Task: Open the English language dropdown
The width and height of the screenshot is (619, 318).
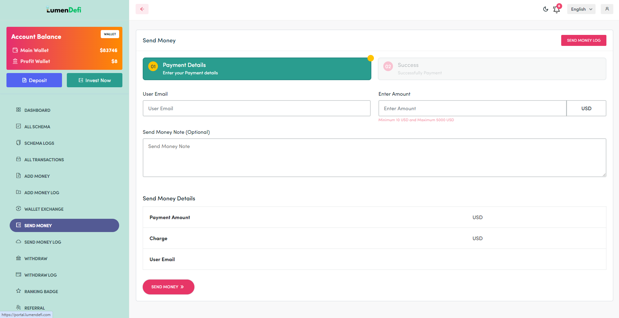Action: [x=581, y=9]
